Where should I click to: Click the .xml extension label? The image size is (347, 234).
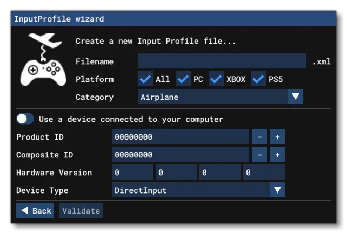click(322, 61)
